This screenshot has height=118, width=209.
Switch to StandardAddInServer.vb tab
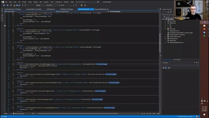point(102,9)
